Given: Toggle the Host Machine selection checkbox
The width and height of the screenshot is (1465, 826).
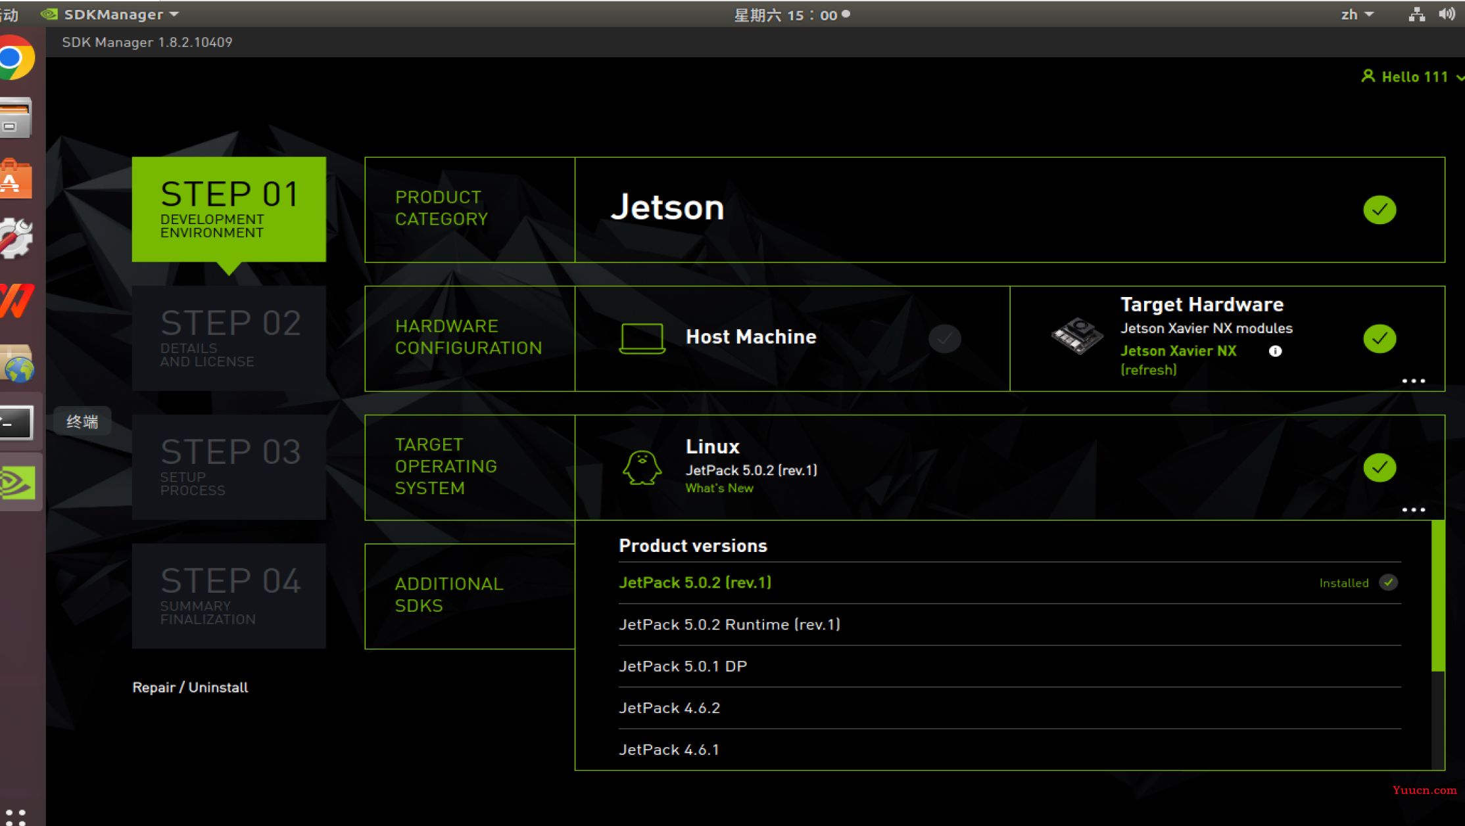Looking at the screenshot, I should tap(945, 338).
